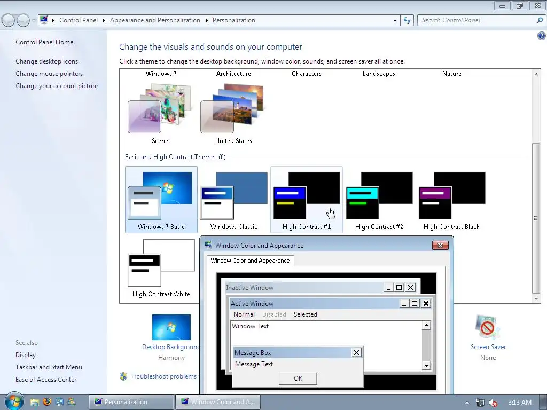Click the Message Box title preview
Image resolution: width=547 pixels, height=410 pixels.
292,353
